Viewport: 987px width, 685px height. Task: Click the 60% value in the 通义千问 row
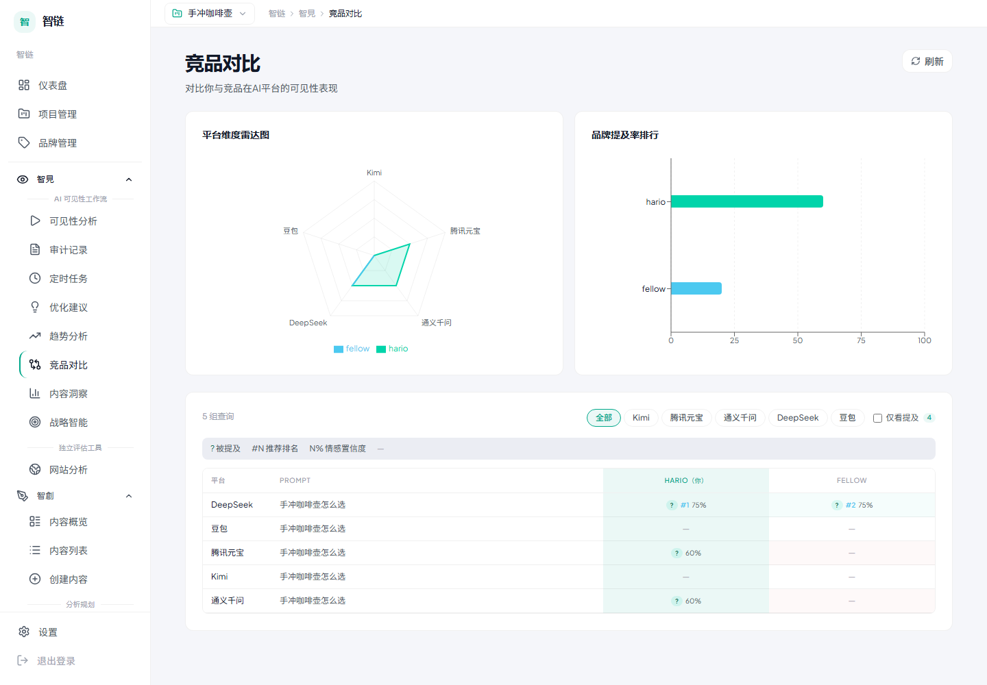point(693,601)
